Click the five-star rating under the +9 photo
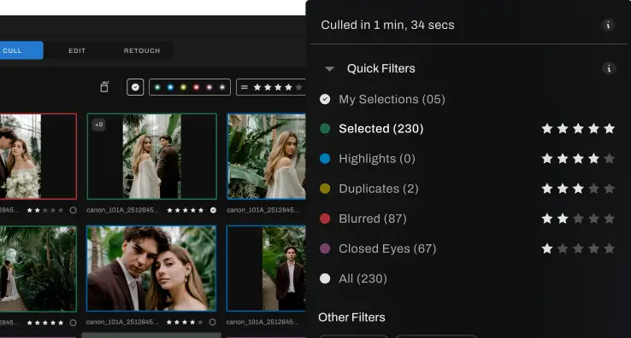 pyautogui.click(x=186, y=210)
